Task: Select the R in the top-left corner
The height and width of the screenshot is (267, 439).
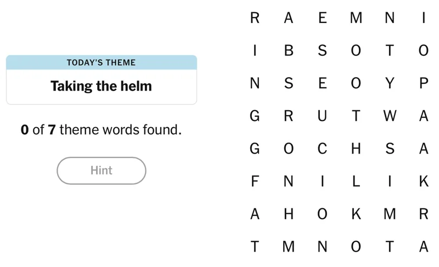Action: [x=255, y=18]
